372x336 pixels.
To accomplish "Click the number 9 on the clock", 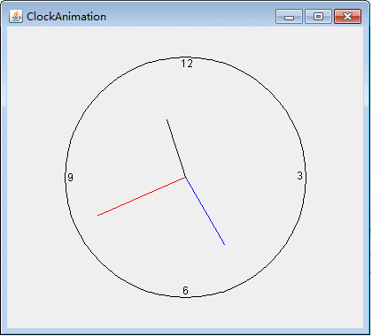I will pyautogui.click(x=70, y=178).
